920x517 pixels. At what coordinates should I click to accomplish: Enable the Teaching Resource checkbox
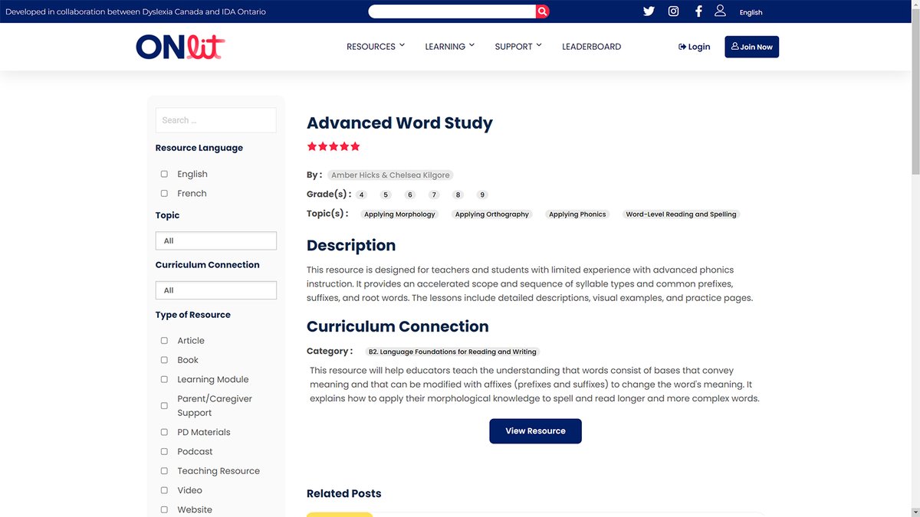click(164, 470)
